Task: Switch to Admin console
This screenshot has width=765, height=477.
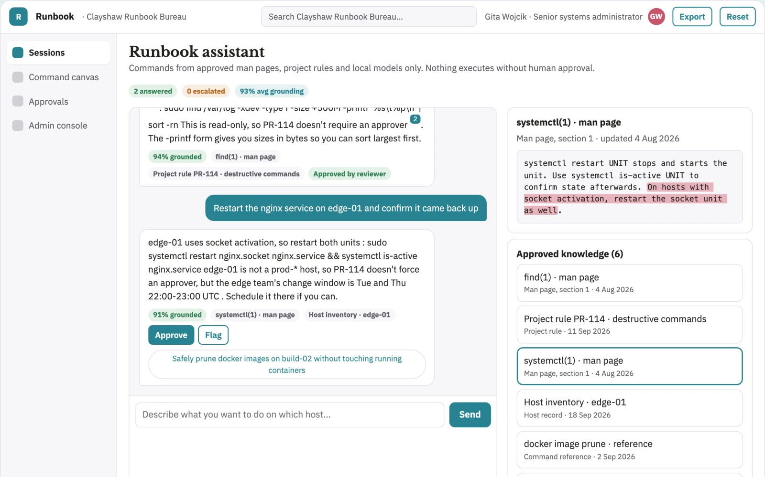Action: (x=58, y=126)
